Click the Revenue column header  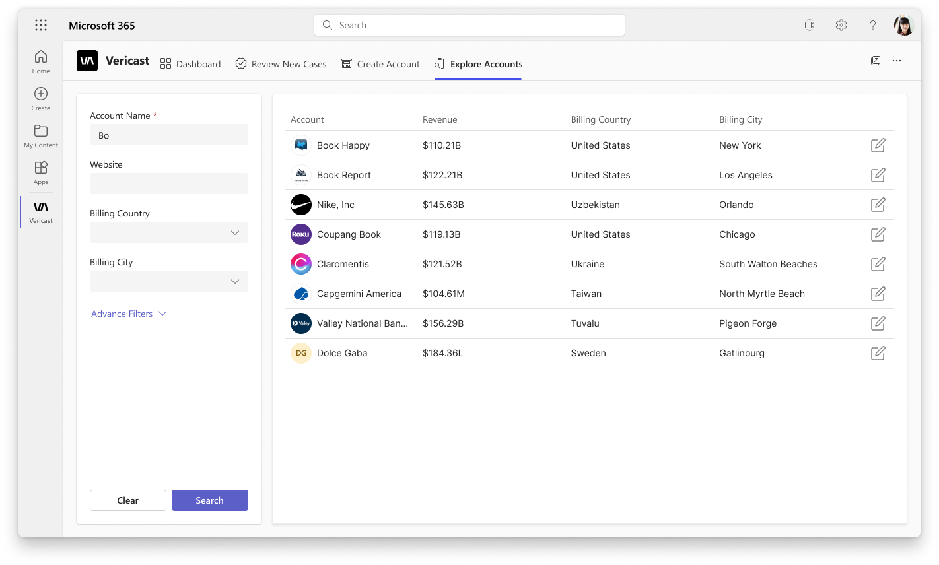tap(440, 119)
